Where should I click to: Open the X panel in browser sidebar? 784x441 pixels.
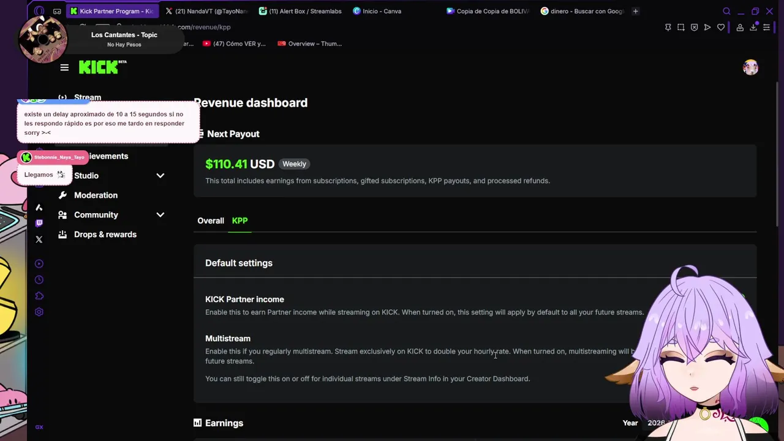click(x=39, y=239)
